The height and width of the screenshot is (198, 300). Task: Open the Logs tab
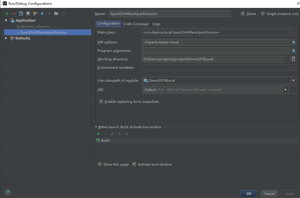156,24
